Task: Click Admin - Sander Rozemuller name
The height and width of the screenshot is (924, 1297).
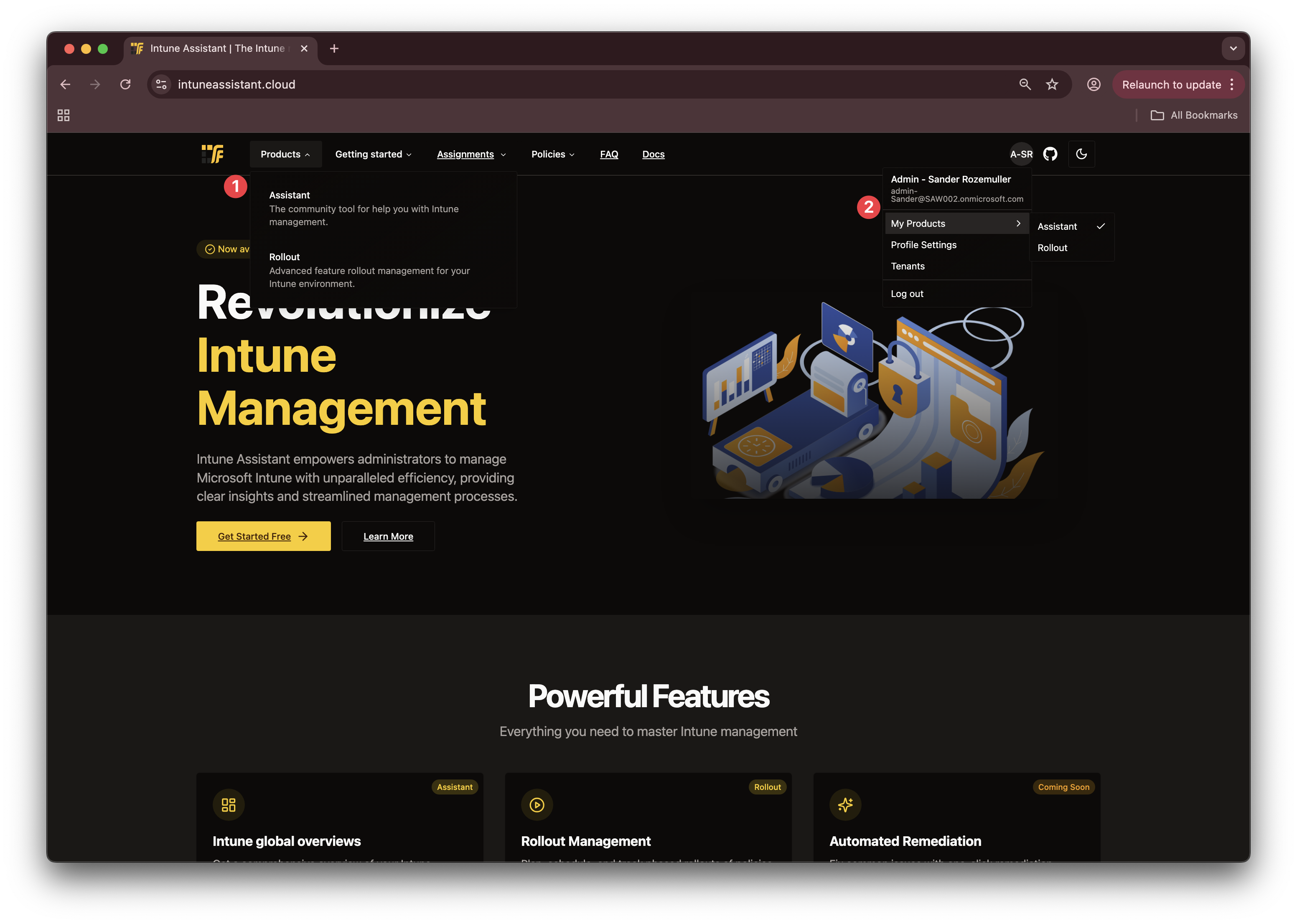Action: 951,179
